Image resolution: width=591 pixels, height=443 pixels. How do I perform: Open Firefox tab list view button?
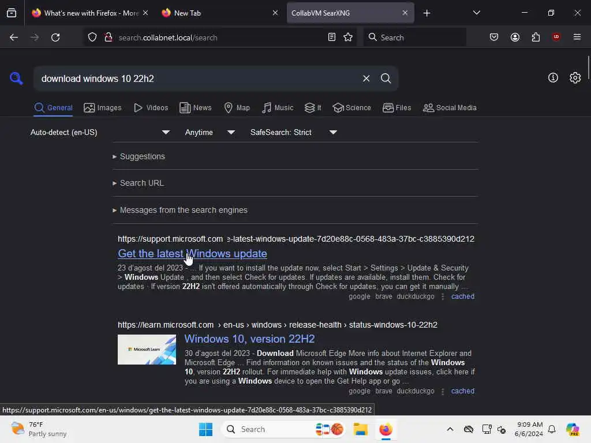point(12,13)
